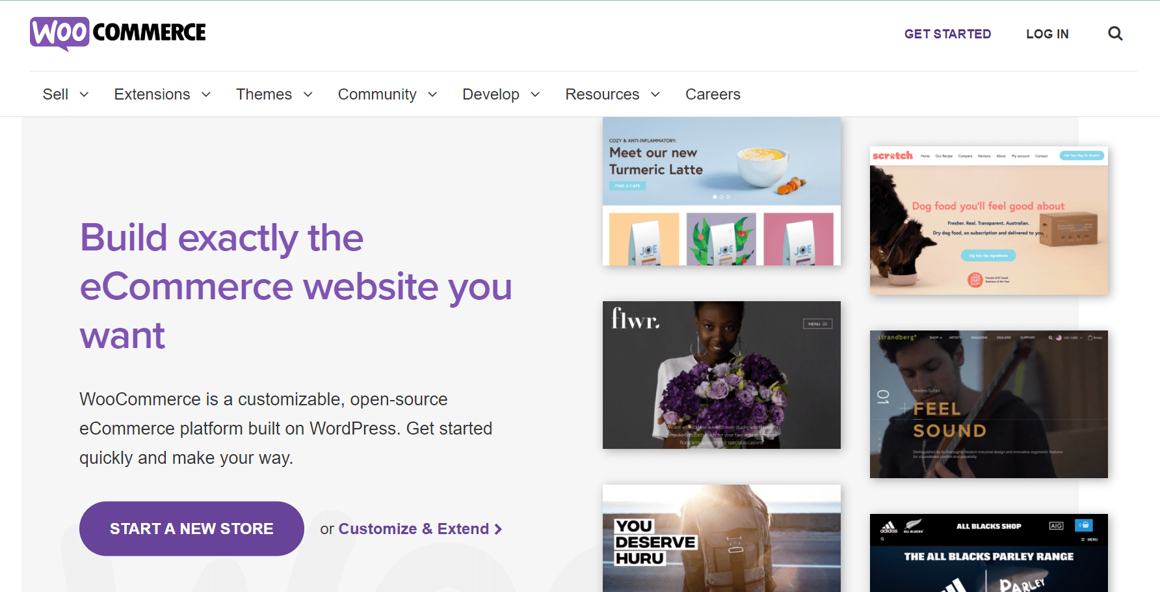This screenshot has width=1160, height=592.
Task: Expand the chevron next to Sell
Action: 84,95
